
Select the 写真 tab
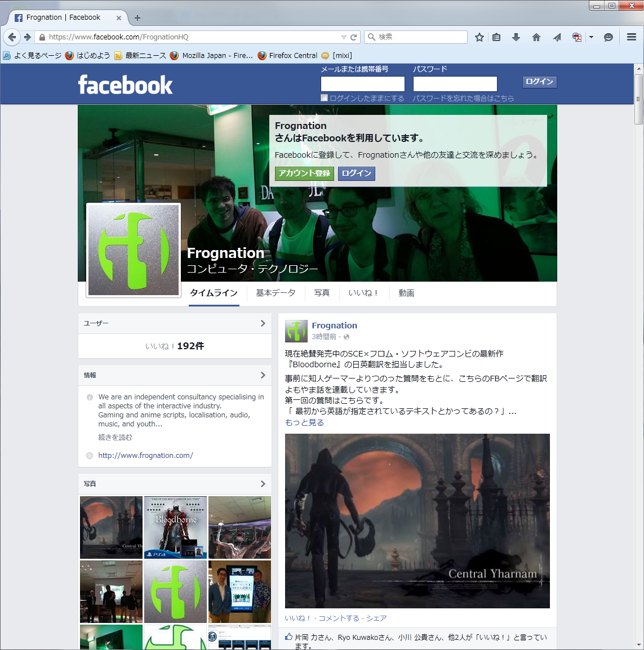[322, 293]
